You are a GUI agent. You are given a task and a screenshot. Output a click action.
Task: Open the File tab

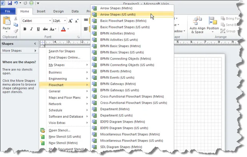click(x=8, y=11)
